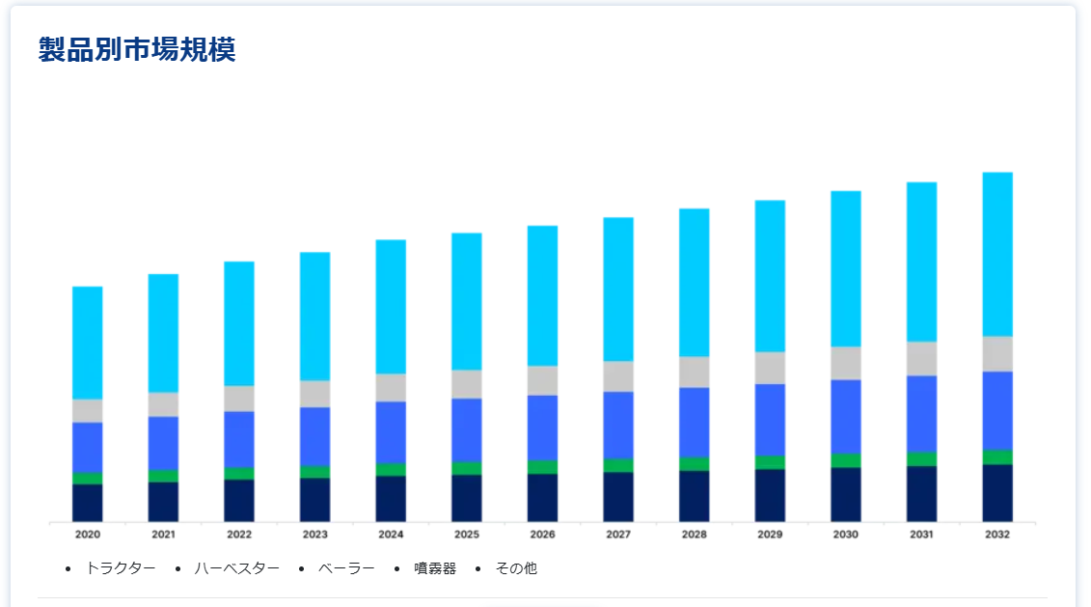Viewport: 1091px width, 607px height.
Task: Click the cyan segment of the 2020 bar
Action: (88, 343)
